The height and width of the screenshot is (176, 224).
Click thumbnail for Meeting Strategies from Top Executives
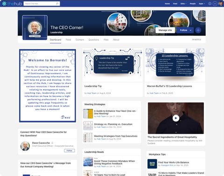click(x=88, y=137)
